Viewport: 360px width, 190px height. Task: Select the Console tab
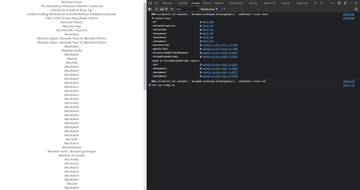point(195,3)
